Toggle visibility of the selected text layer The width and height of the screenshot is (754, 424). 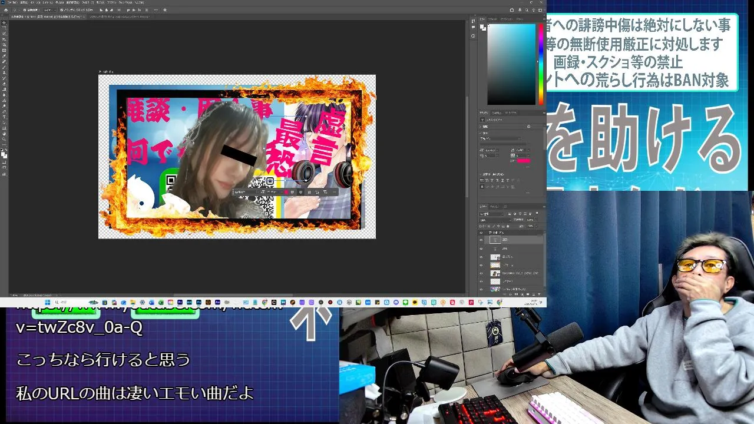click(481, 240)
